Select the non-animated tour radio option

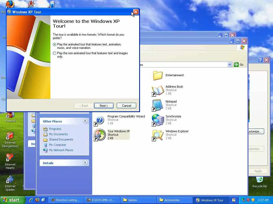point(54,53)
